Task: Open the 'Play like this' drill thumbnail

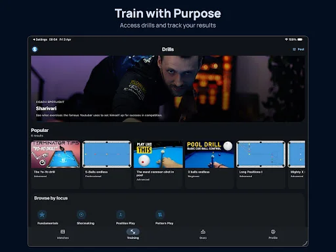Action: coord(158,154)
